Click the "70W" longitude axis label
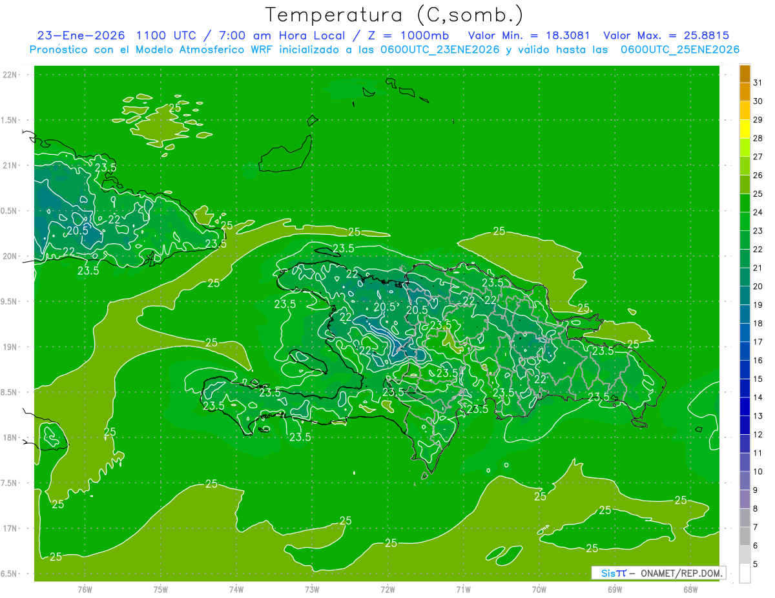 tap(539, 590)
